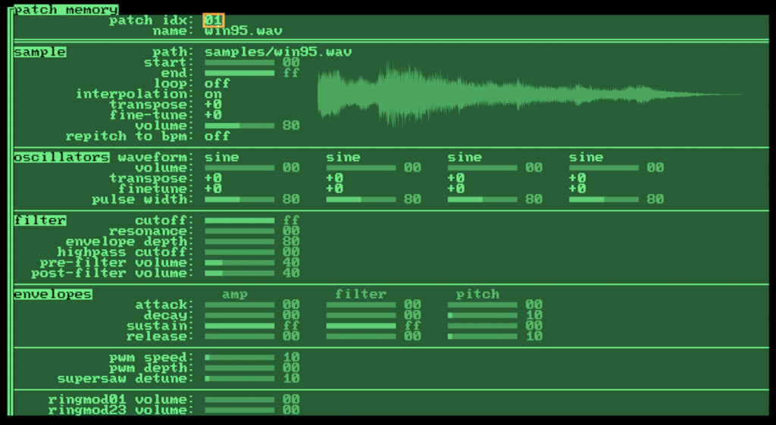Adjust third oscillator pulse width slider
This screenshot has width=776, height=425.
pyautogui.click(x=483, y=199)
